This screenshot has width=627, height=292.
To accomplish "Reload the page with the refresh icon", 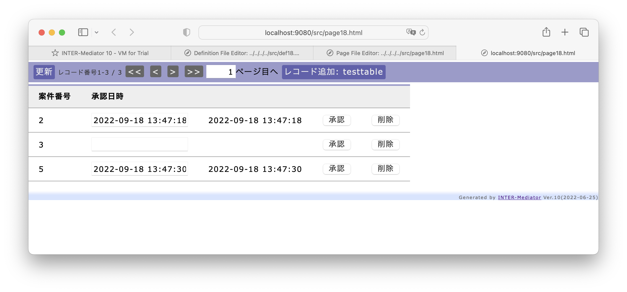I will [x=422, y=32].
